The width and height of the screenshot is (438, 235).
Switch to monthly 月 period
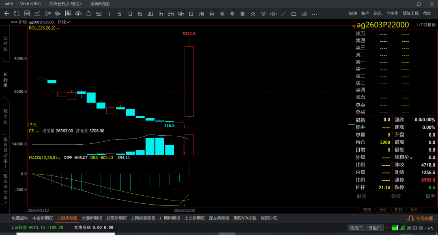point(212,14)
